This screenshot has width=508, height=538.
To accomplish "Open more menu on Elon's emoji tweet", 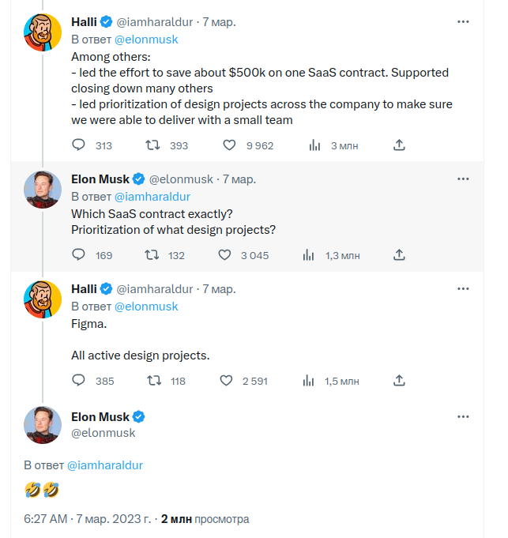I will (x=463, y=416).
